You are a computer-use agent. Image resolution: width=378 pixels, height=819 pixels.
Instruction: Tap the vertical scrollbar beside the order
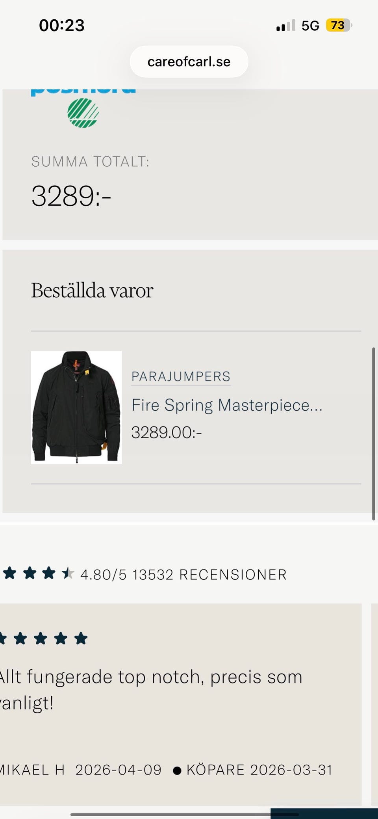pos(373,434)
